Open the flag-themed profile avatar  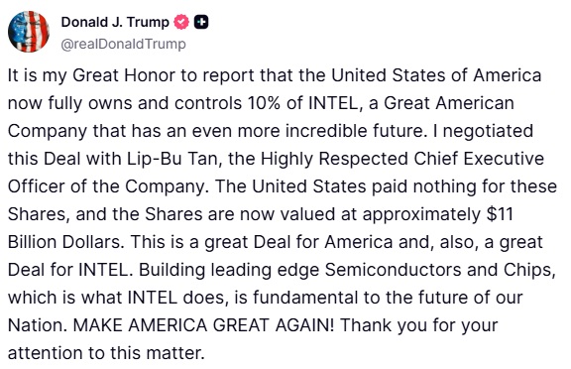[29, 32]
